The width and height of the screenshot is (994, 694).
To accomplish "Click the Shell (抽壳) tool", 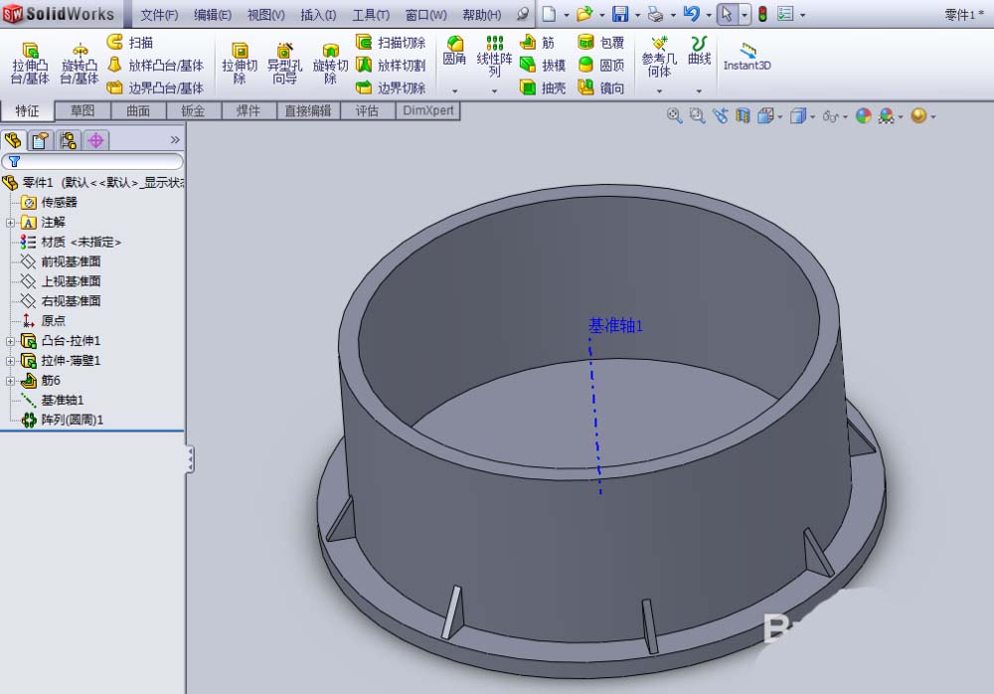I will click(x=542, y=87).
